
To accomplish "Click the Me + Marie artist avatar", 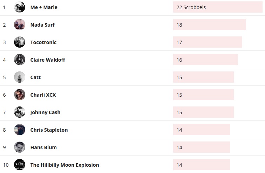I will 20,7.
